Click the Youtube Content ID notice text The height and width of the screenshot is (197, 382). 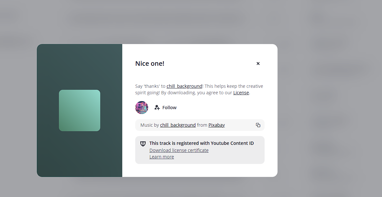202,143
